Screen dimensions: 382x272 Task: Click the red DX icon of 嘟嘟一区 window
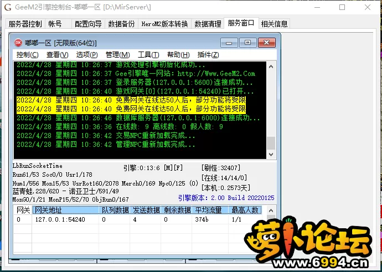click(x=18, y=43)
